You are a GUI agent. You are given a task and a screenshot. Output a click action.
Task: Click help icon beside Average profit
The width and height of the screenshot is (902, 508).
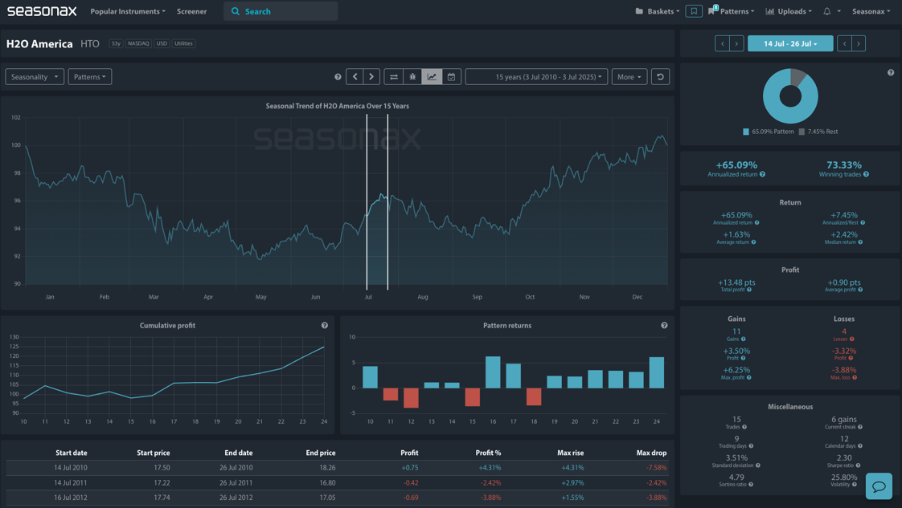coord(860,290)
